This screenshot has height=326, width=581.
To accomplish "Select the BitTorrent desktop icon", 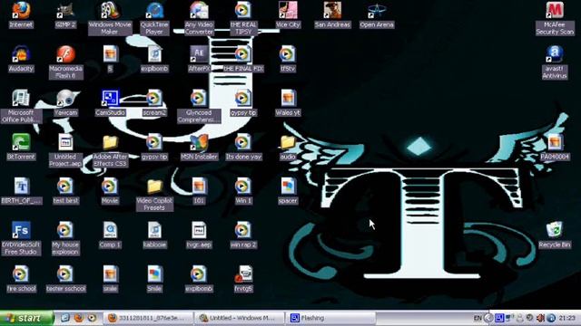I will [x=21, y=147].
